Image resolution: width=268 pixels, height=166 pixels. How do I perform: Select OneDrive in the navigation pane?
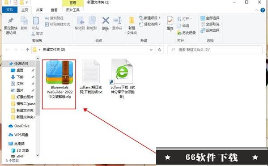click(x=19, y=126)
